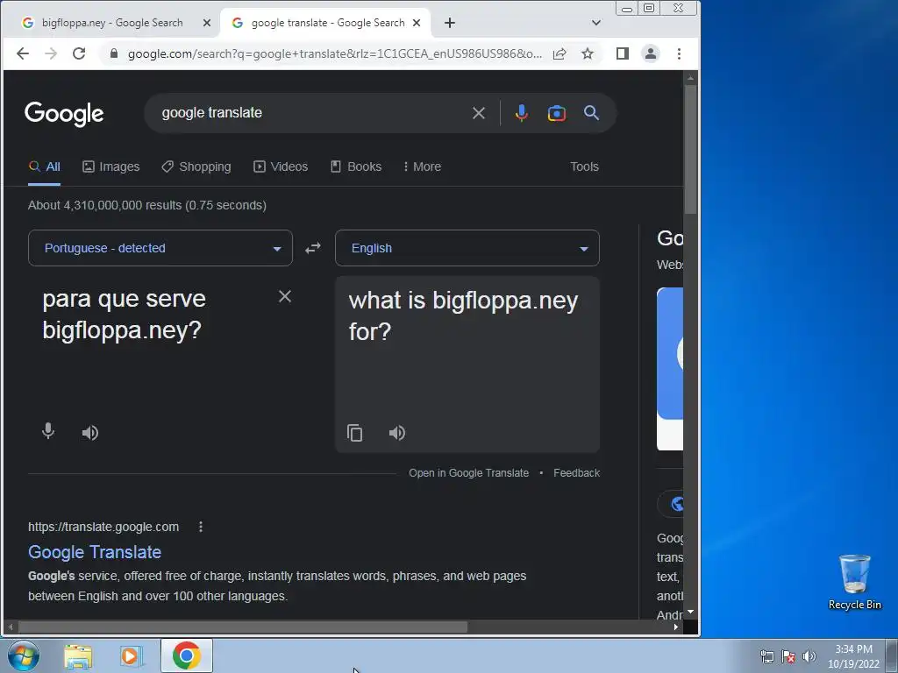898x673 pixels.
Task: Open the Action Center flag icon
Action: tap(788, 656)
